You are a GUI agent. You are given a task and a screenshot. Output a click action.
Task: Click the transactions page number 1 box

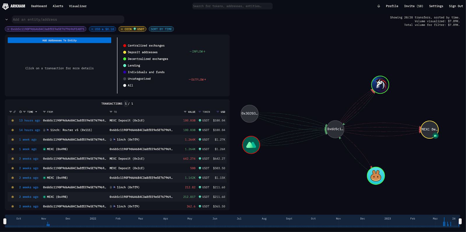pos(126,103)
